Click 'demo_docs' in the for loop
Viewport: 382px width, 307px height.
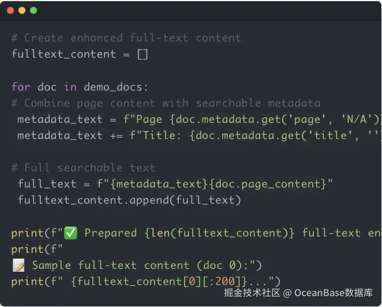[x=113, y=87]
